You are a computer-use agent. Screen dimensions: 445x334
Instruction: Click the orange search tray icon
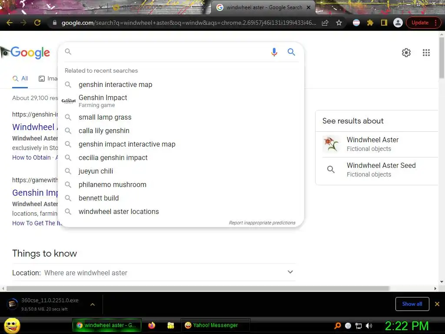(337, 326)
